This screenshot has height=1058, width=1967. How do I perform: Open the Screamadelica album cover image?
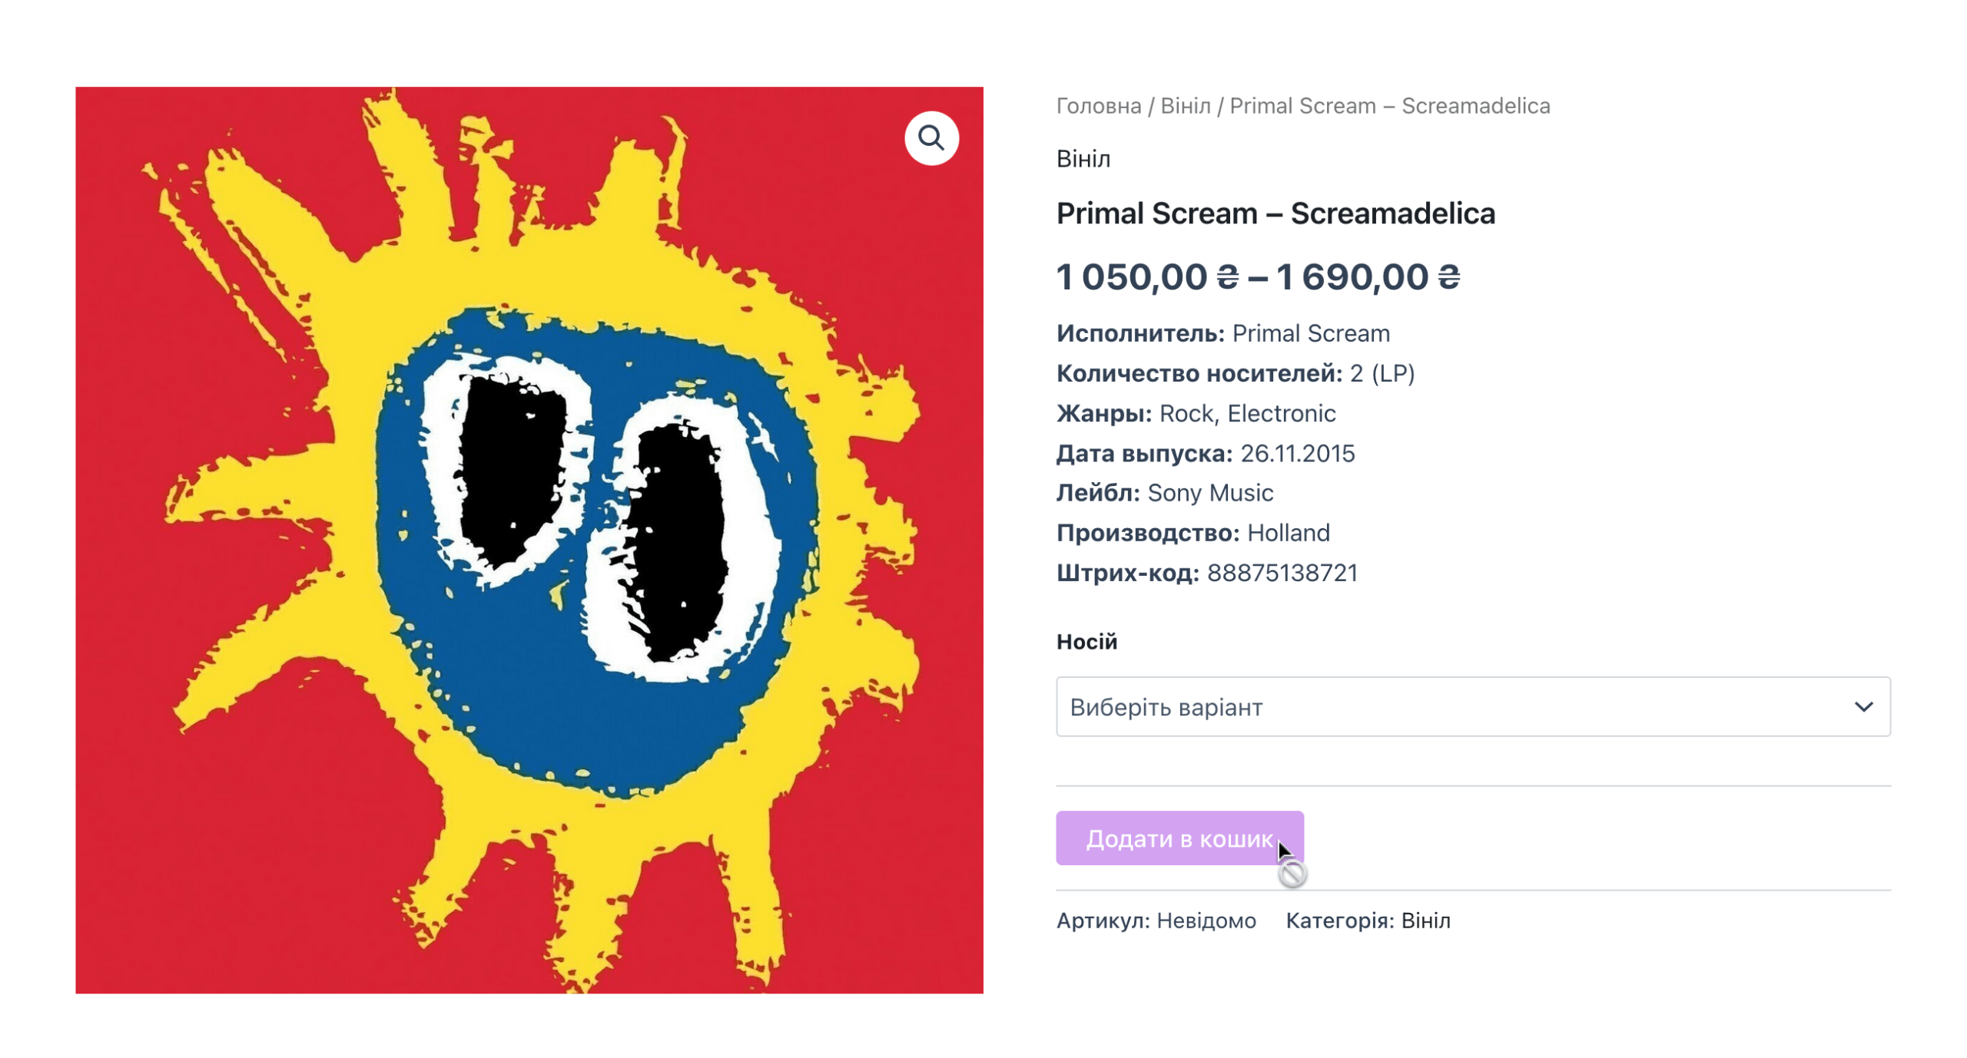pyautogui.click(x=529, y=540)
